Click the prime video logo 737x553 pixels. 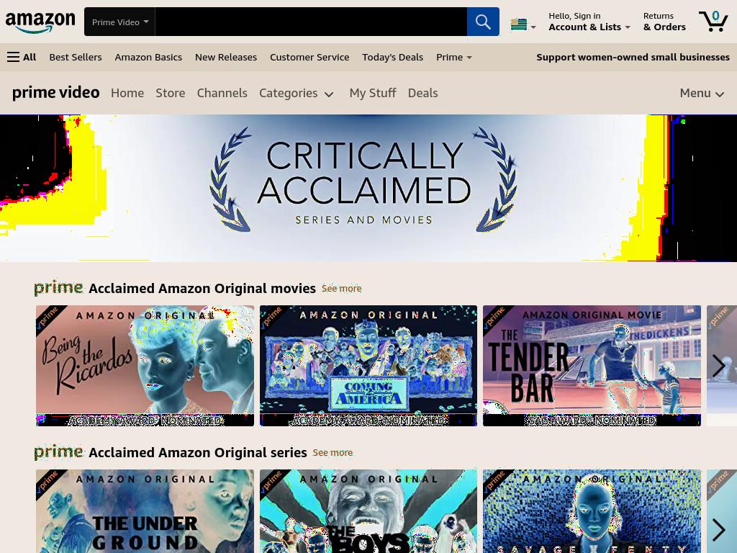tap(56, 93)
